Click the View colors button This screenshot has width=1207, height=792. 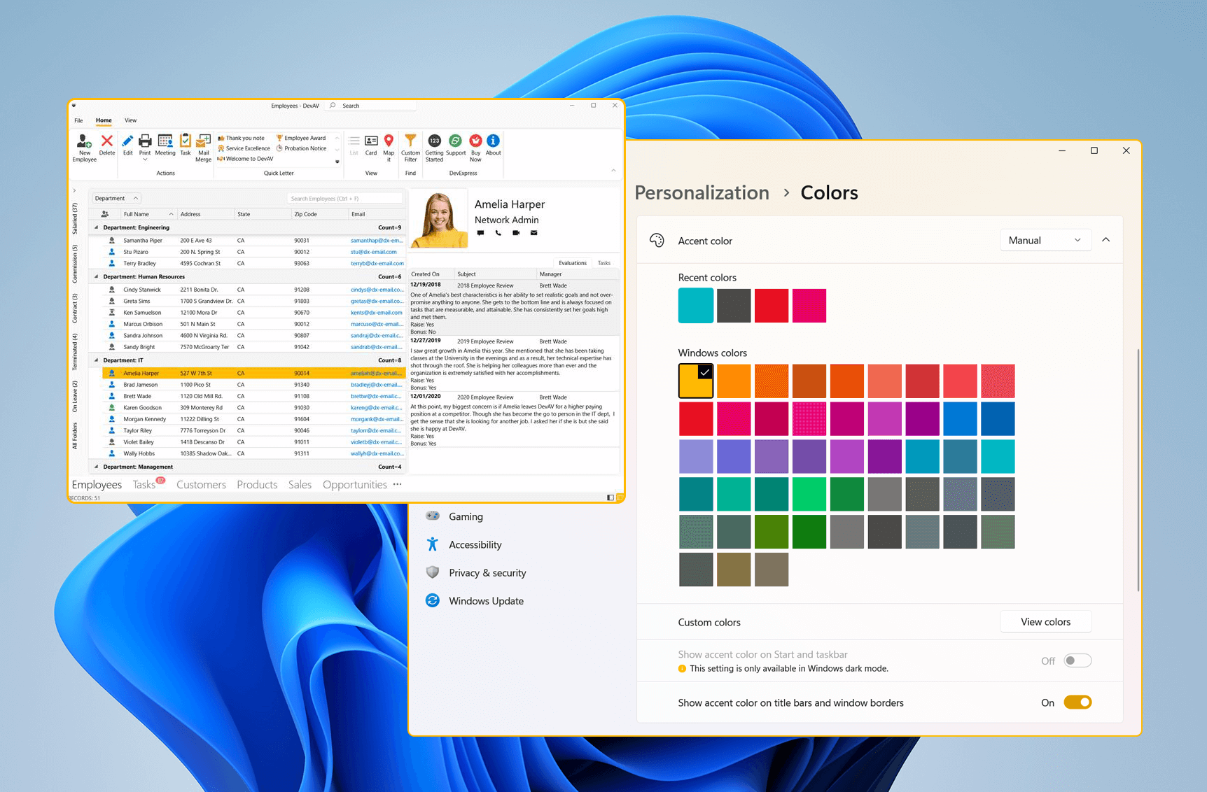coord(1045,621)
